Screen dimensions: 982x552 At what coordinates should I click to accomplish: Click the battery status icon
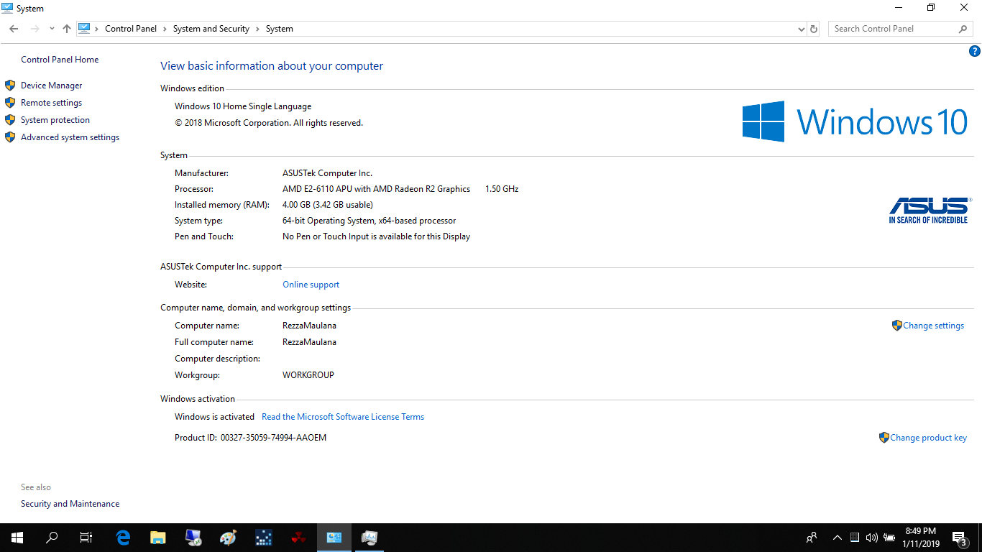pos(889,538)
